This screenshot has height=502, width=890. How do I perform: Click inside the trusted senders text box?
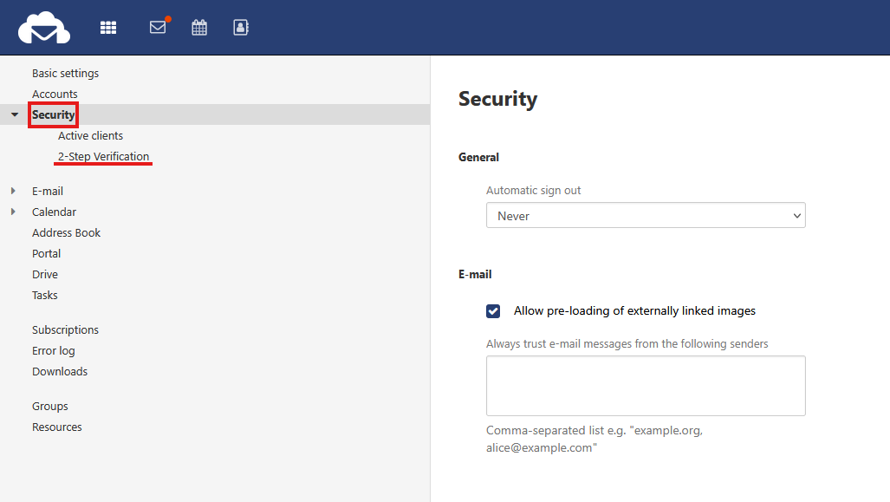pos(646,385)
